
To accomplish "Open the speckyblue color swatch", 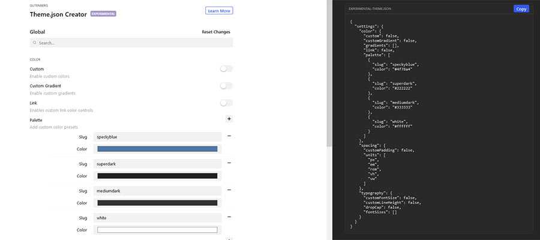I will click(x=157, y=149).
